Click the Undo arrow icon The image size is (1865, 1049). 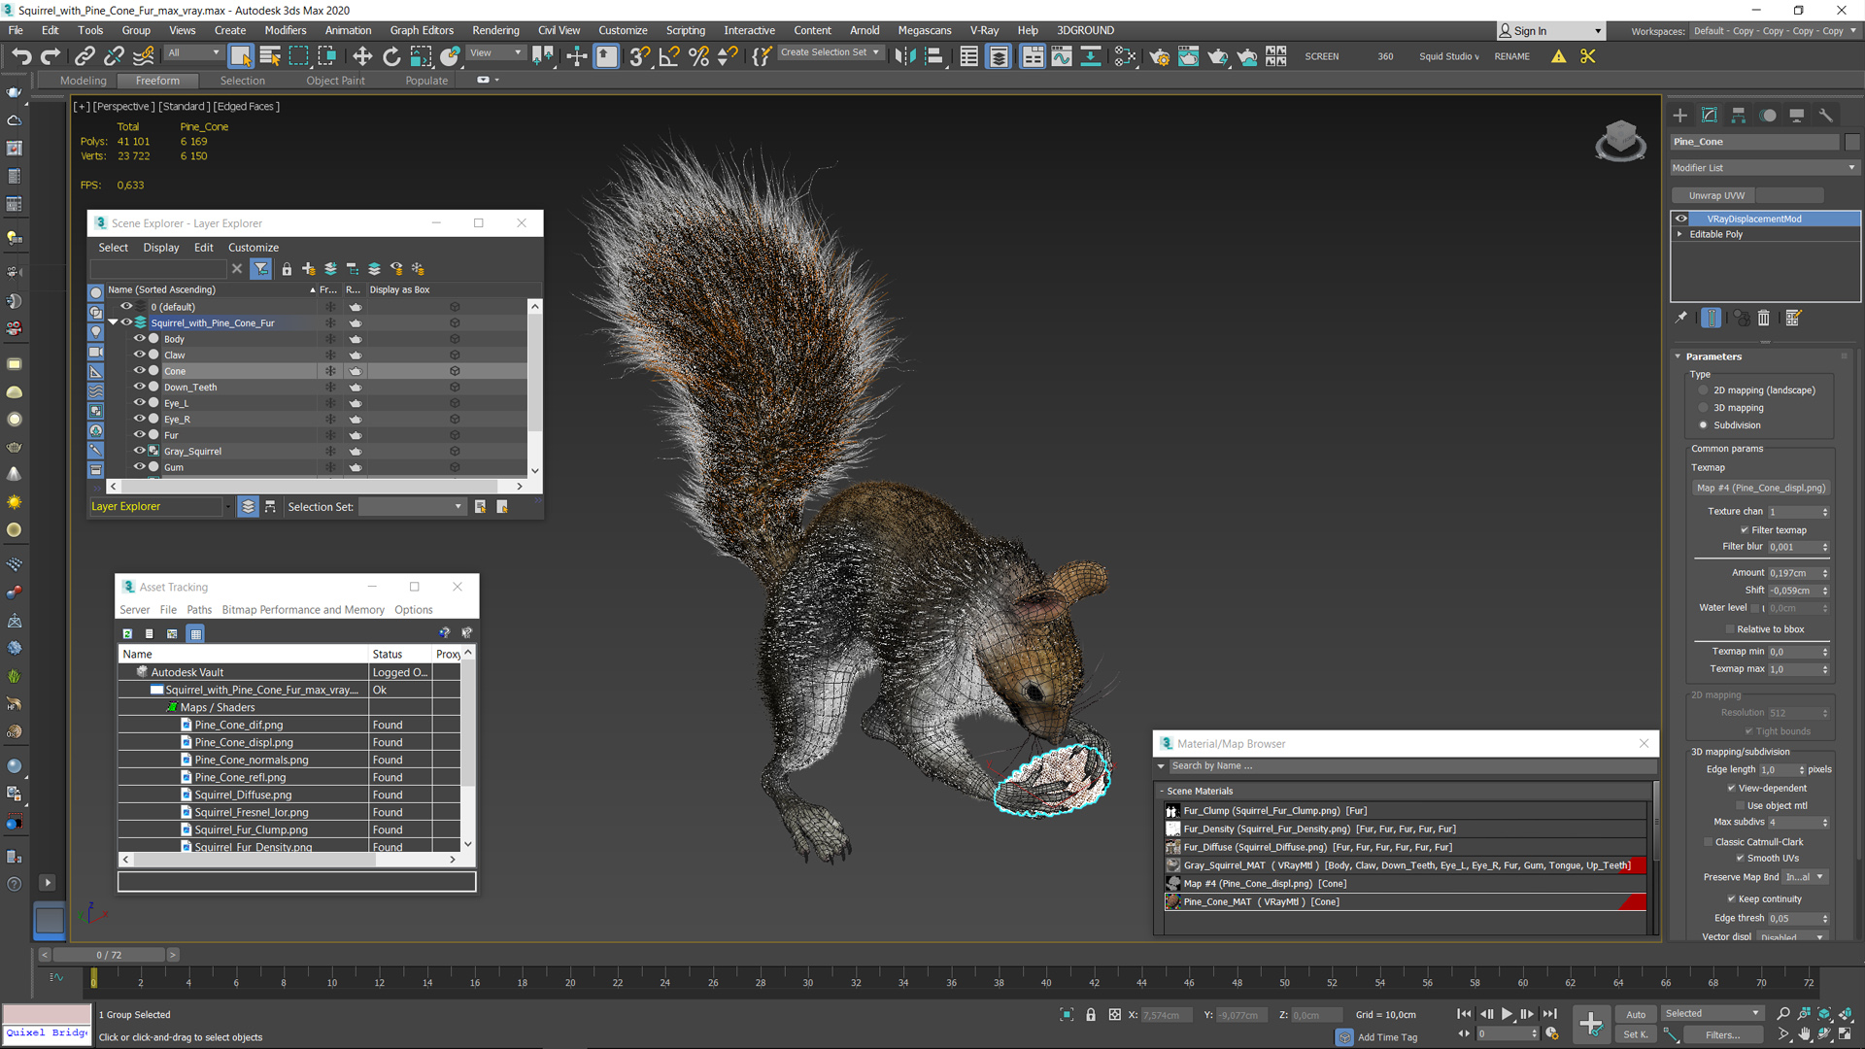tap(21, 56)
